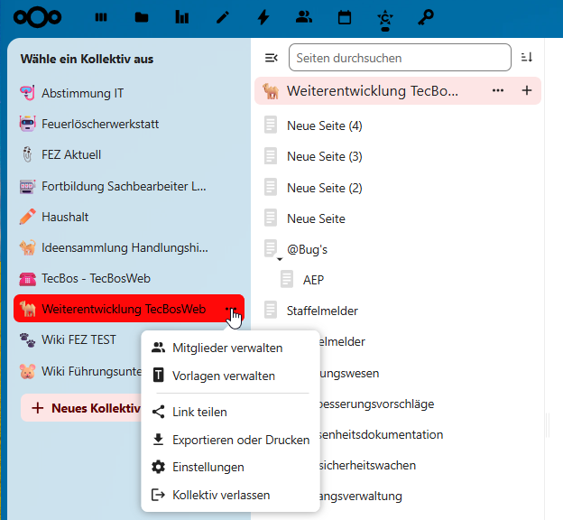Open the Files folder app icon
This screenshot has width=563, height=520.
click(x=142, y=17)
